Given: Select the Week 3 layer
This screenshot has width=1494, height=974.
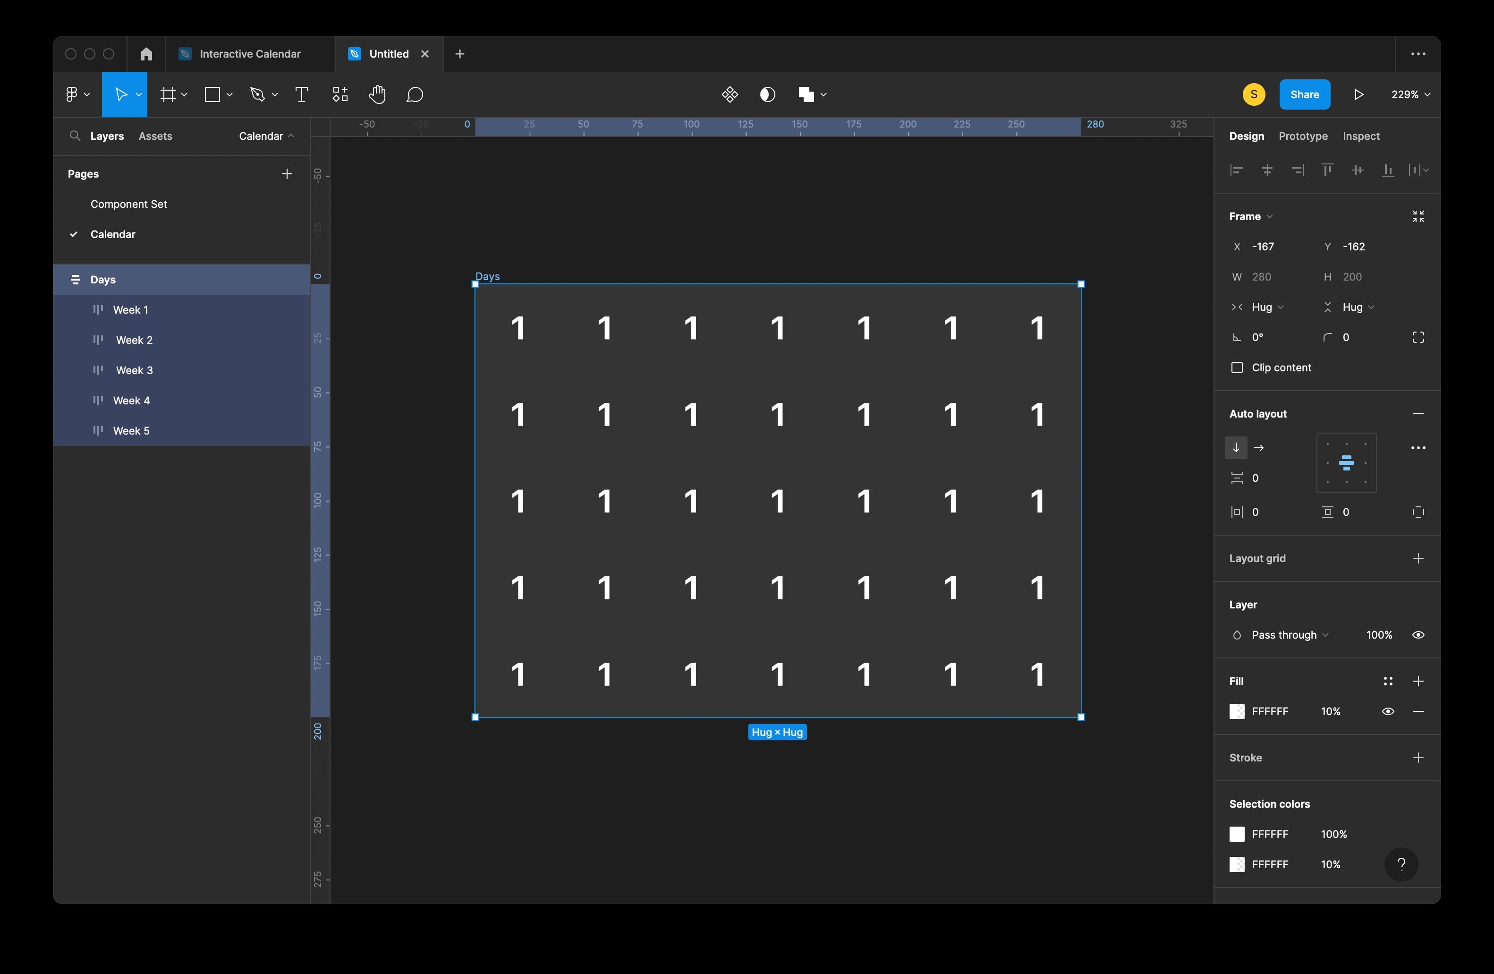Looking at the screenshot, I should click(134, 370).
